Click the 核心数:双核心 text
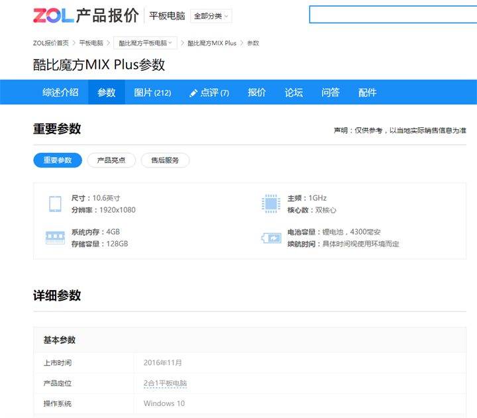 312,210
